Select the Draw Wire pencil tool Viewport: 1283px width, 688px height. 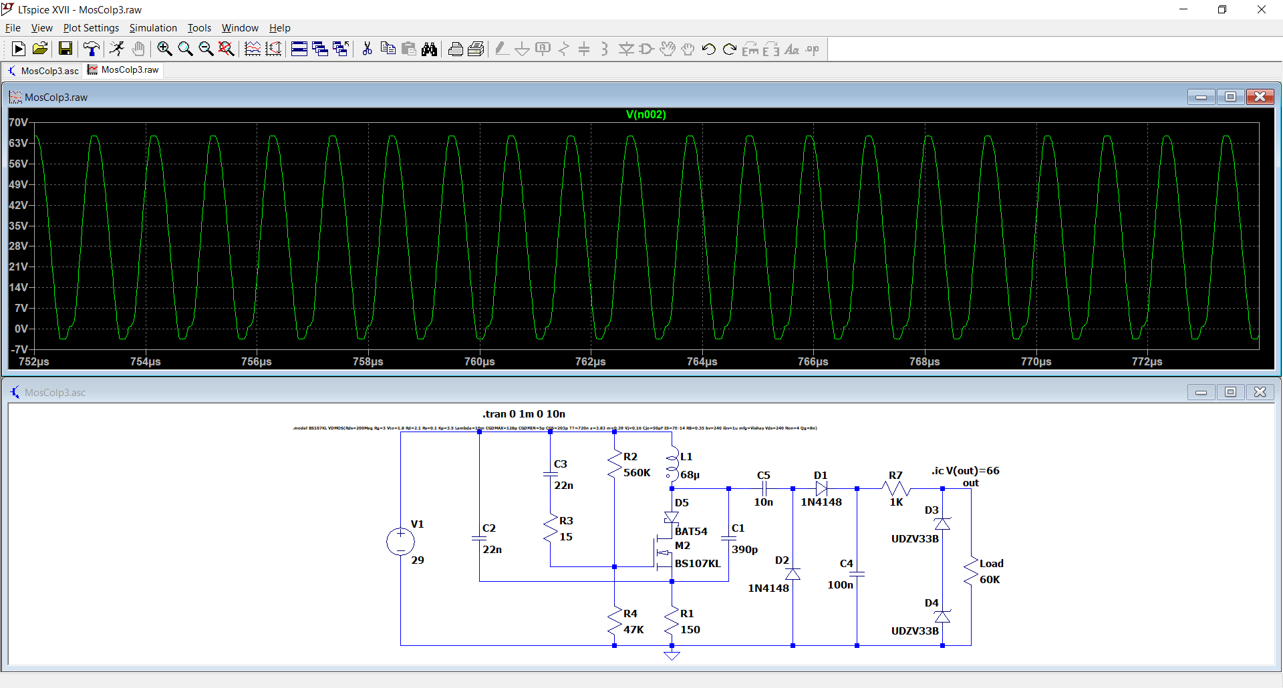(x=502, y=49)
